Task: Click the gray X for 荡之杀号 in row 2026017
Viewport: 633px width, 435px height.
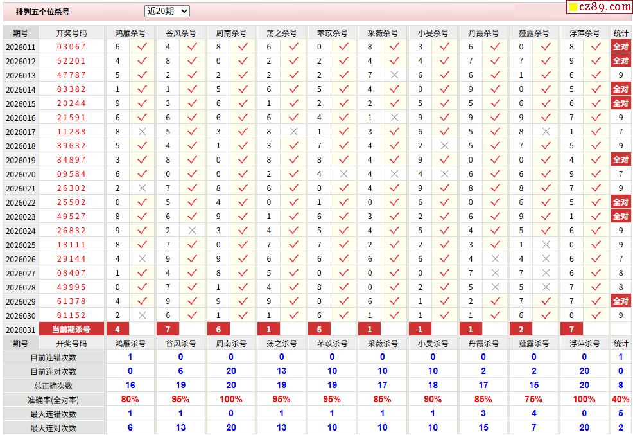Action: click(x=293, y=132)
